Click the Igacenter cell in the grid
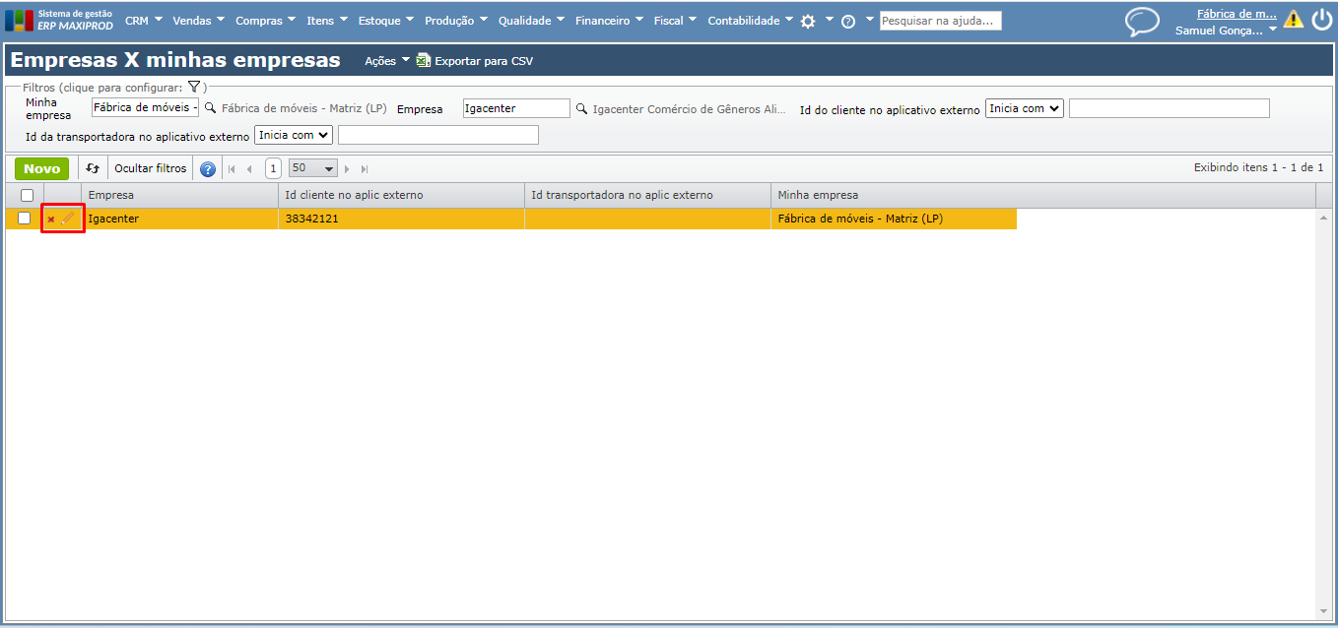 pos(180,219)
